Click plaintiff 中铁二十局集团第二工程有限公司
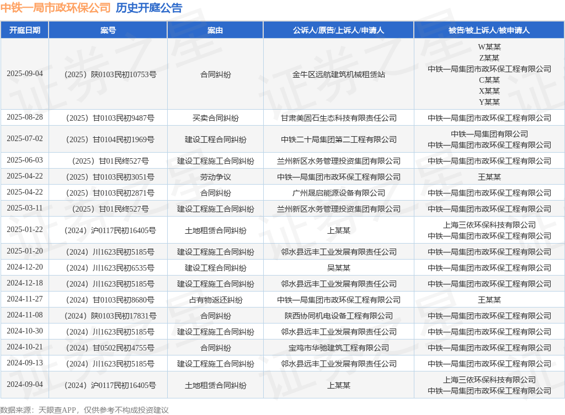This screenshot has height=415, width=565. coord(338,139)
